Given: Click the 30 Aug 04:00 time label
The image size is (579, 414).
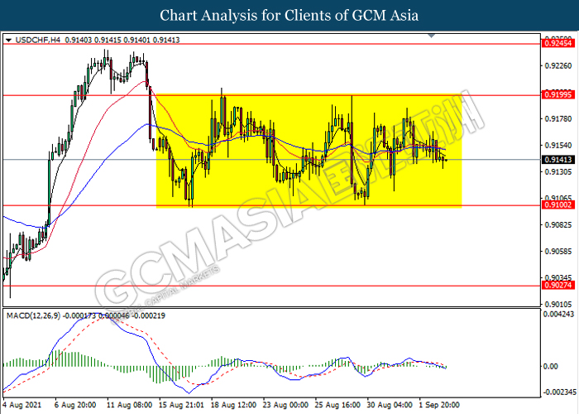Looking at the screenshot, I should coord(390,405).
